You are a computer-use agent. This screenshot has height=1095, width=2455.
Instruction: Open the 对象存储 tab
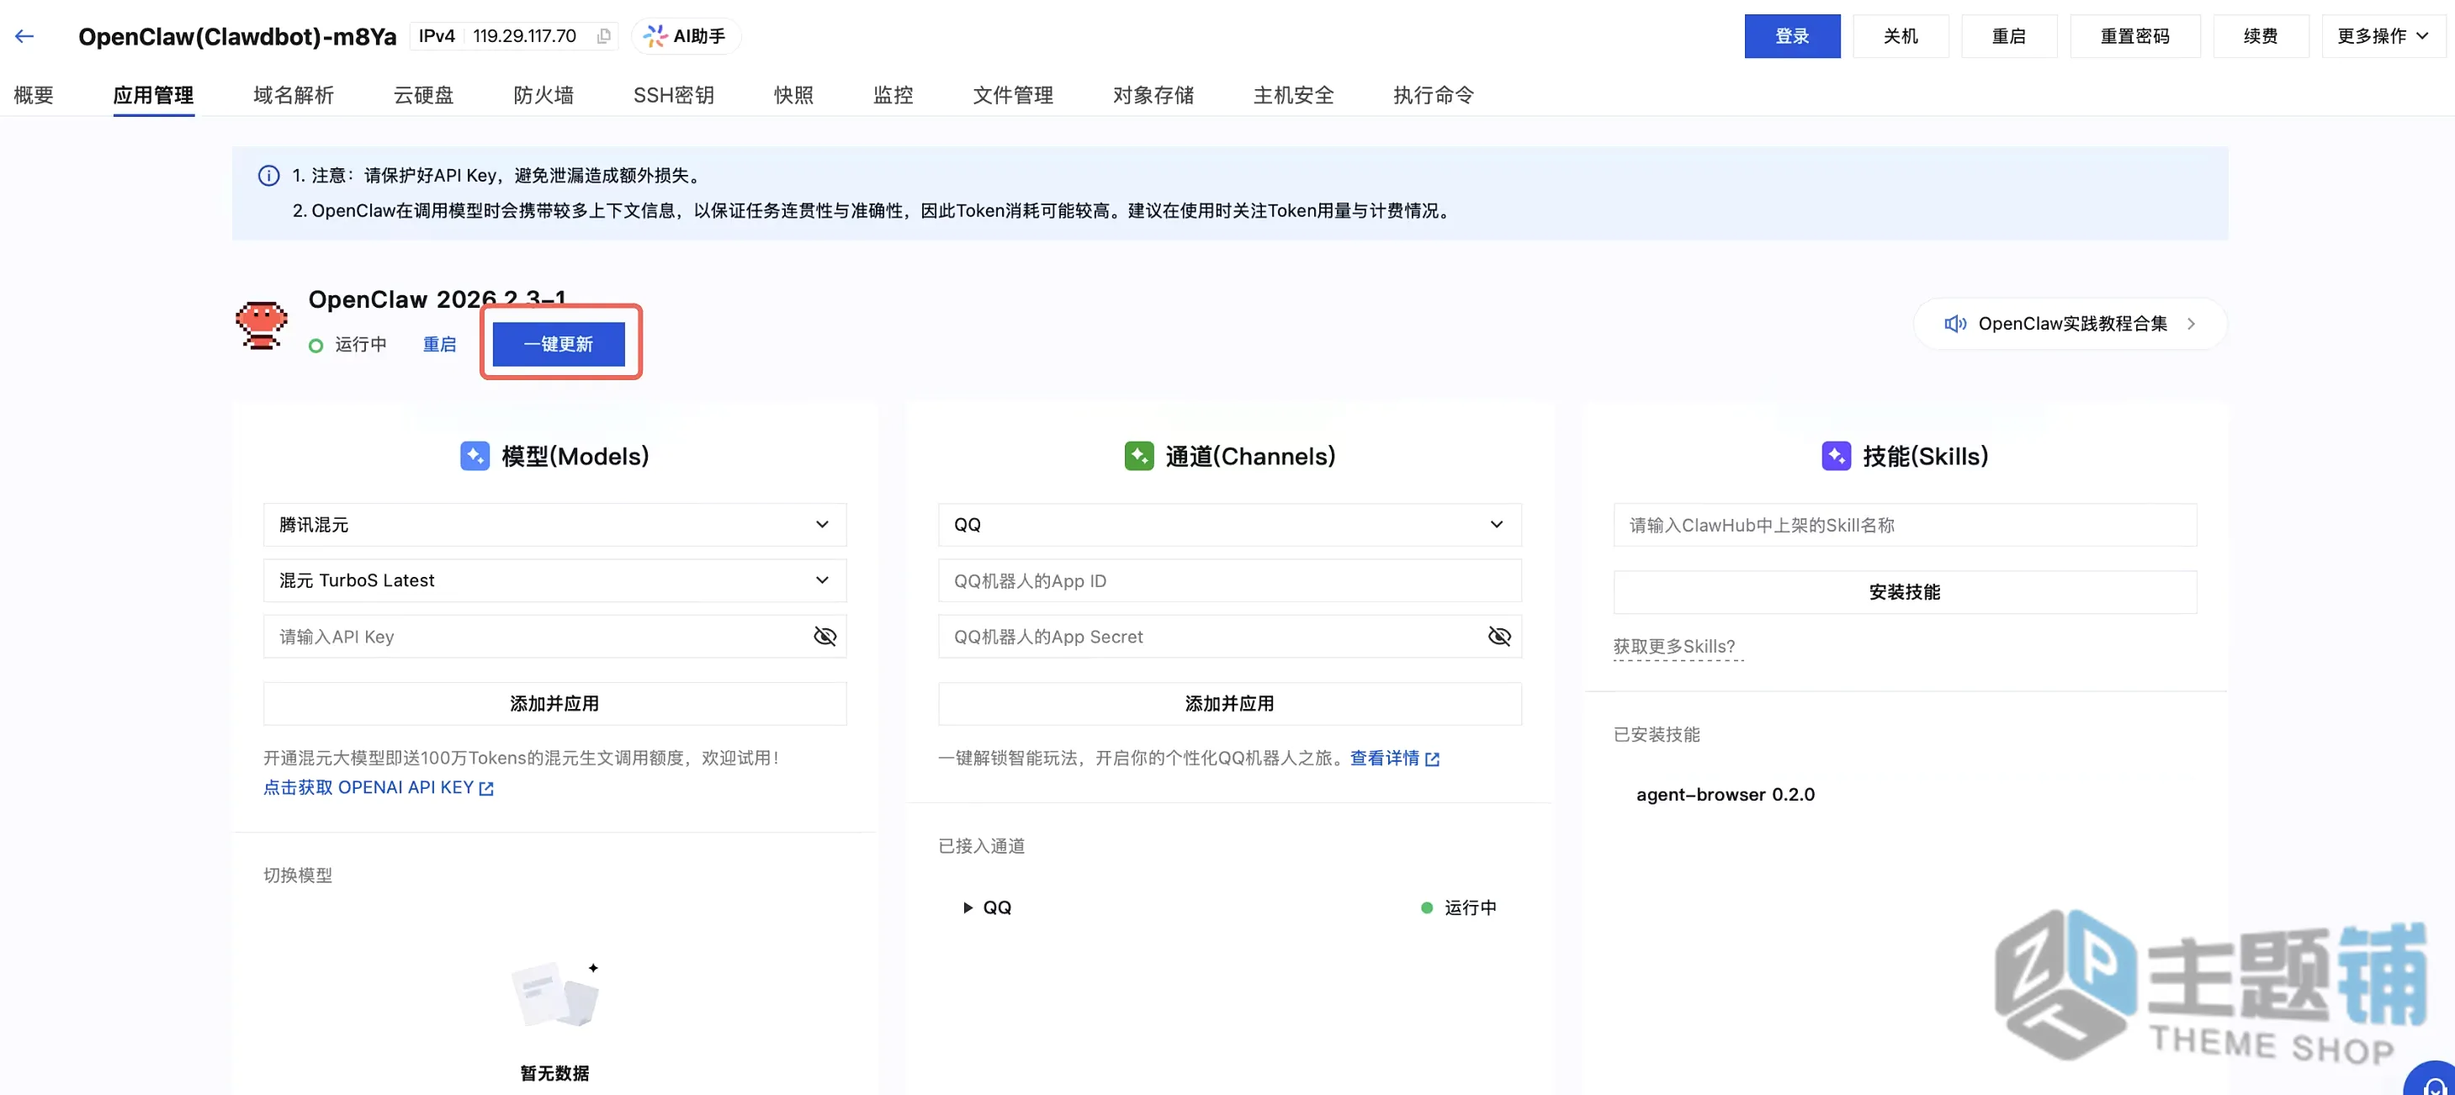(1153, 95)
